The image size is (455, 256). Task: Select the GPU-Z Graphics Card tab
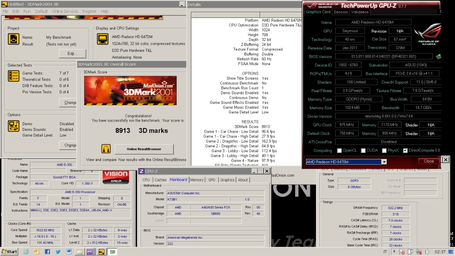pyautogui.click(x=318, y=12)
